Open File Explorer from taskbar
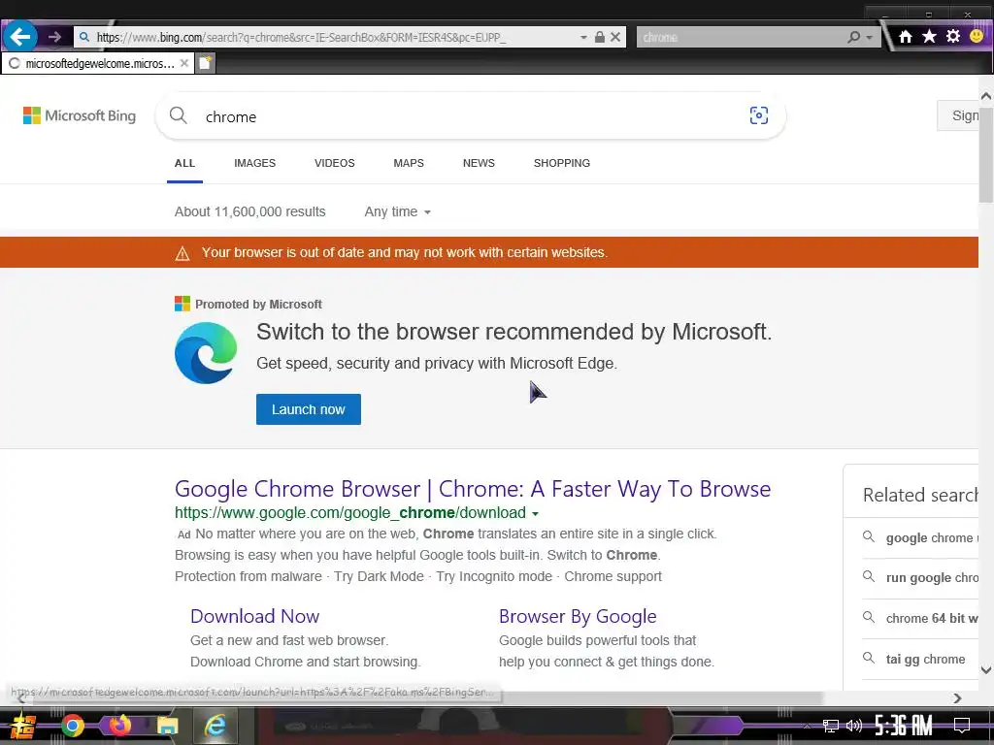994x745 pixels. (x=167, y=726)
